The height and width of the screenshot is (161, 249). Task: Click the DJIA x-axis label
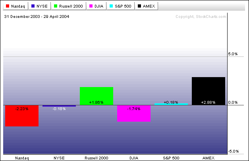(134, 158)
